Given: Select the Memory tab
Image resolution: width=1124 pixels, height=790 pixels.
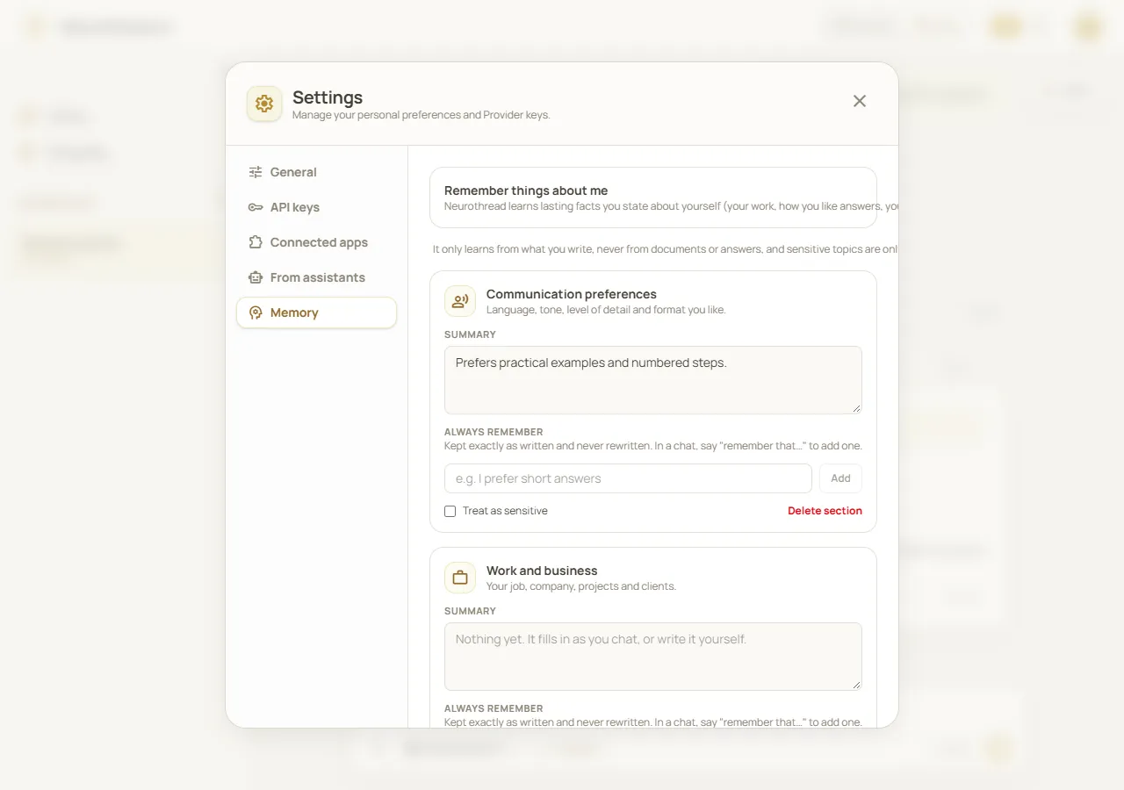Looking at the screenshot, I should (x=316, y=312).
